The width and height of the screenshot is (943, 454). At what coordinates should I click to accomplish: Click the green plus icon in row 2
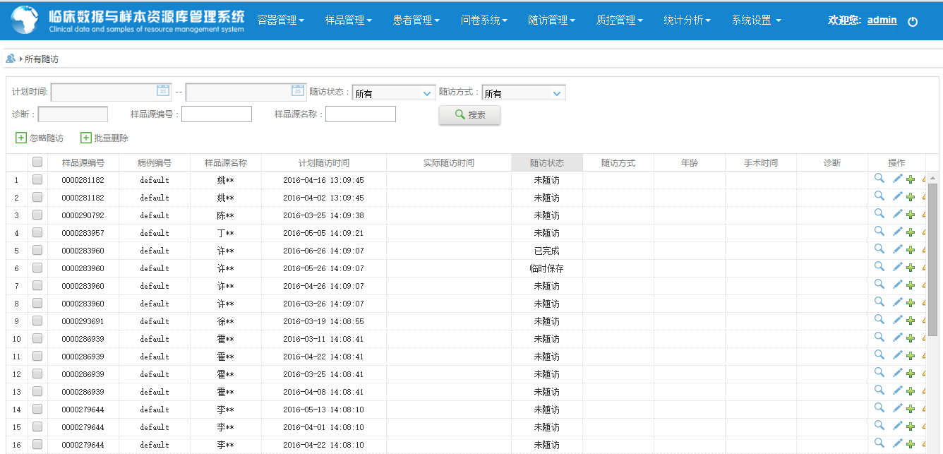tap(911, 197)
